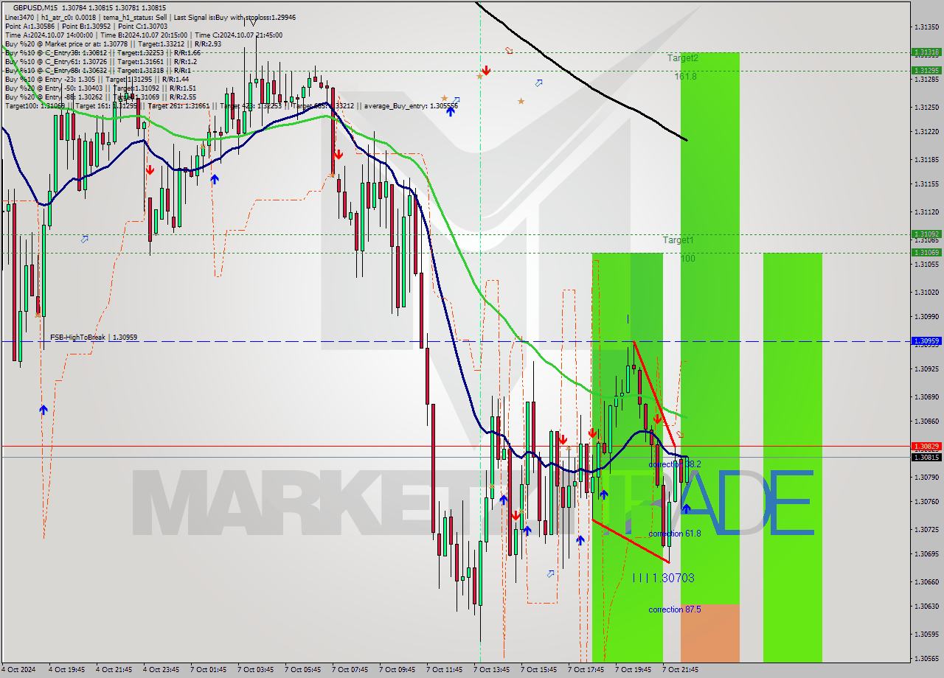Image resolution: width=944 pixels, height=678 pixels.
Task: Click the green 1.31092 price tag
Action: 926,234
